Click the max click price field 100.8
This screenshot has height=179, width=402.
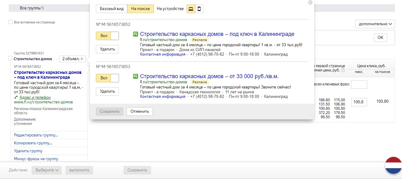359,102
